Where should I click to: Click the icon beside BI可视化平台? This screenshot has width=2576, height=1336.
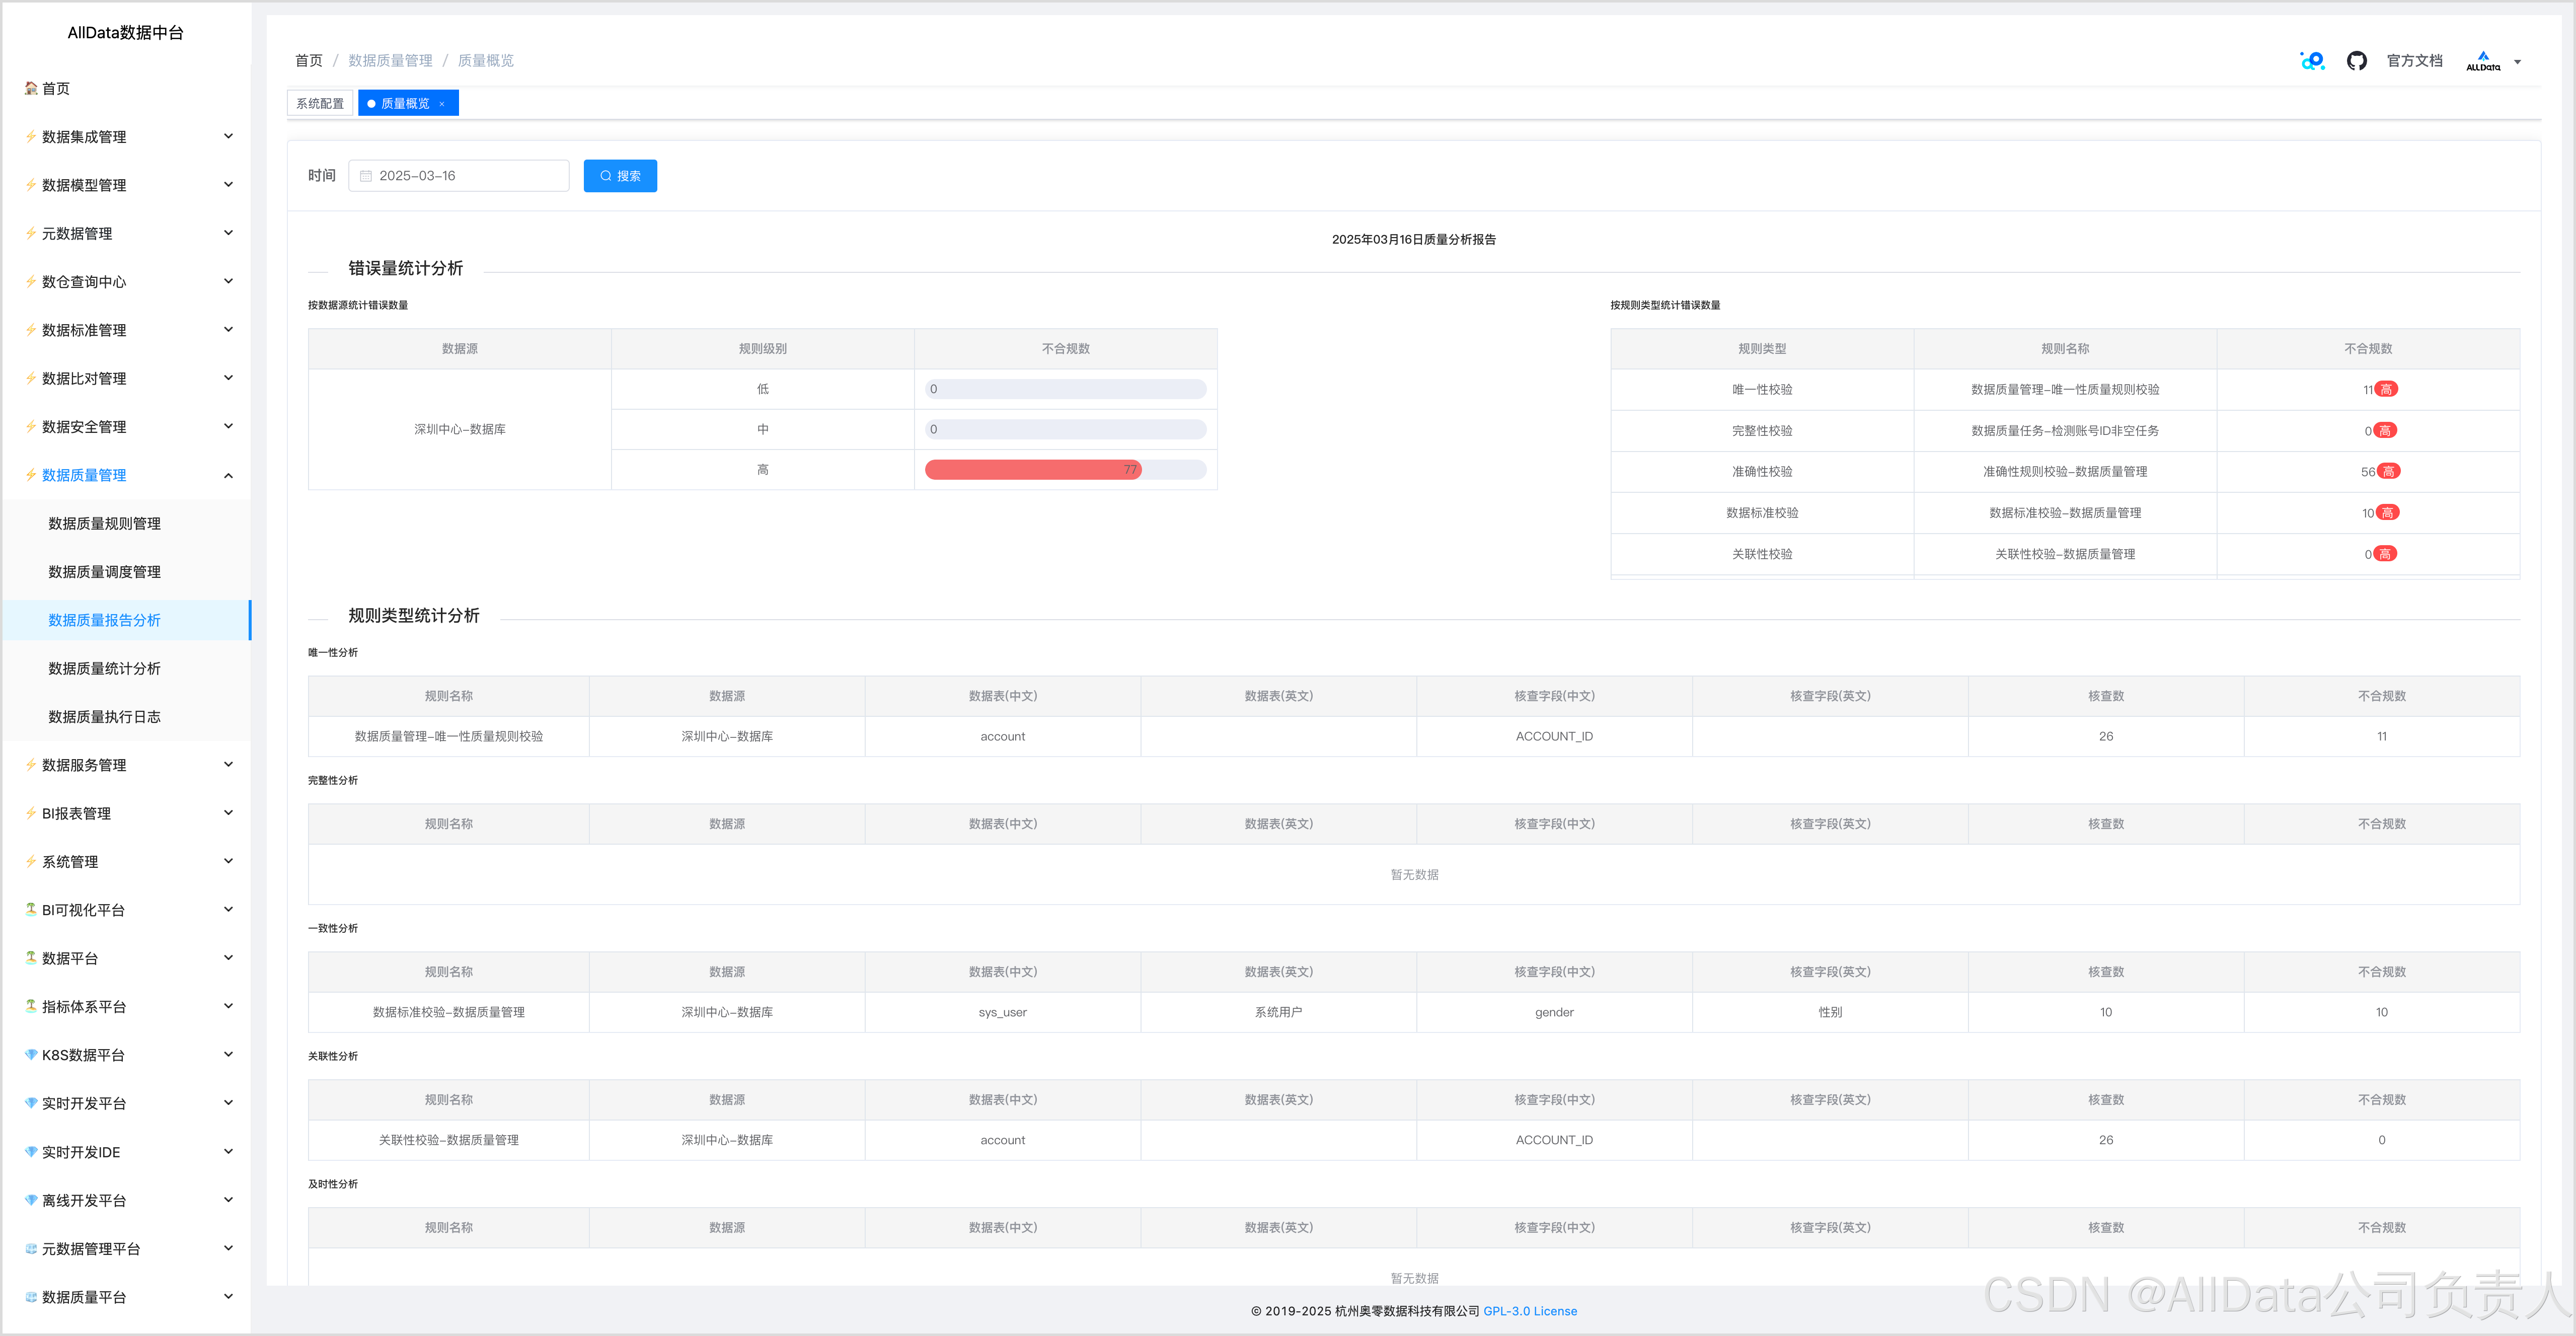coord(31,910)
